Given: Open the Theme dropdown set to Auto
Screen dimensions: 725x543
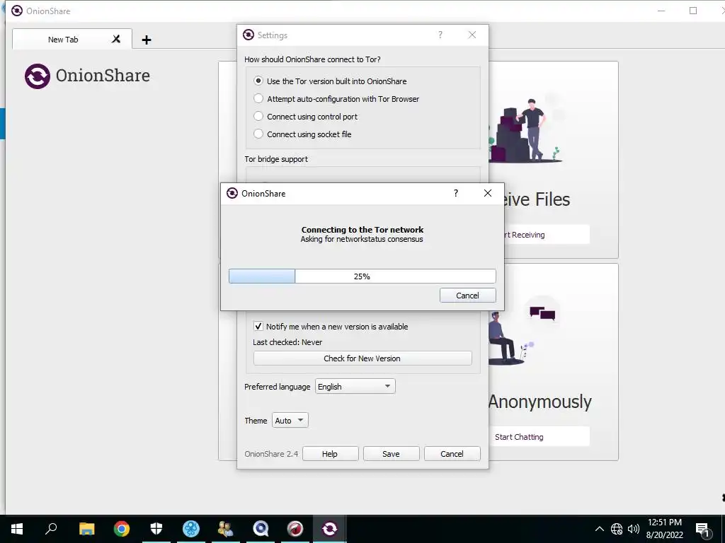Looking at the screenshot, I should (x=290, y=420).
